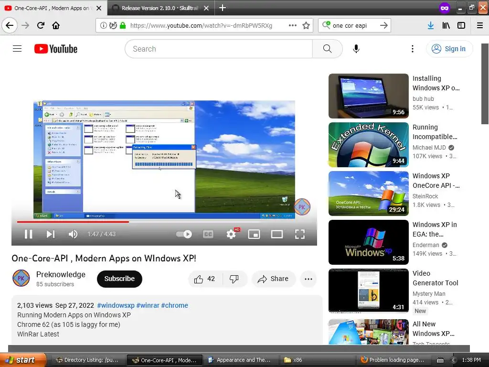Screen dimensions: 489x367
Task: Open the browser hamburger menu
Action: pyautogui.click(x=480, y=25)
